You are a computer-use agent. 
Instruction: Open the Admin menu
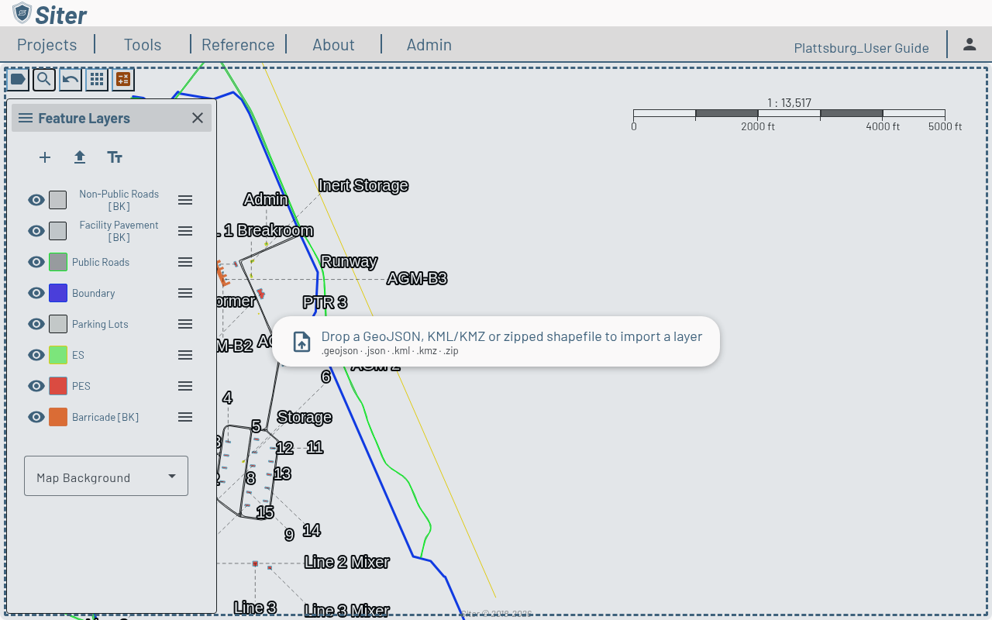coord(429,45)
